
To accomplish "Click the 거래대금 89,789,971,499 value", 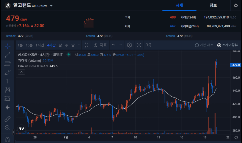I will coord(218,26).
